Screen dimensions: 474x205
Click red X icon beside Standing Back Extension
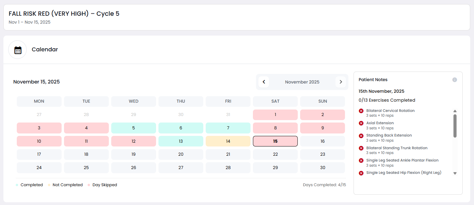(x=361, y=136)
